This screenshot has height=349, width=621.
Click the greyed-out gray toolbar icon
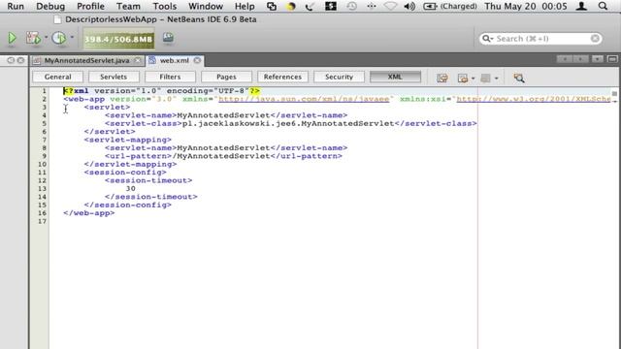(x=485, y=78)
